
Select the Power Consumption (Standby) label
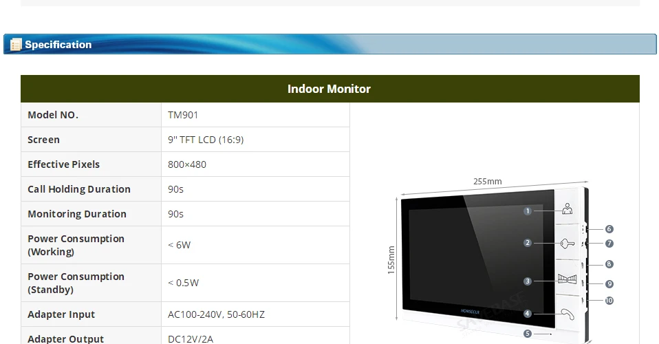click(76, 283)
